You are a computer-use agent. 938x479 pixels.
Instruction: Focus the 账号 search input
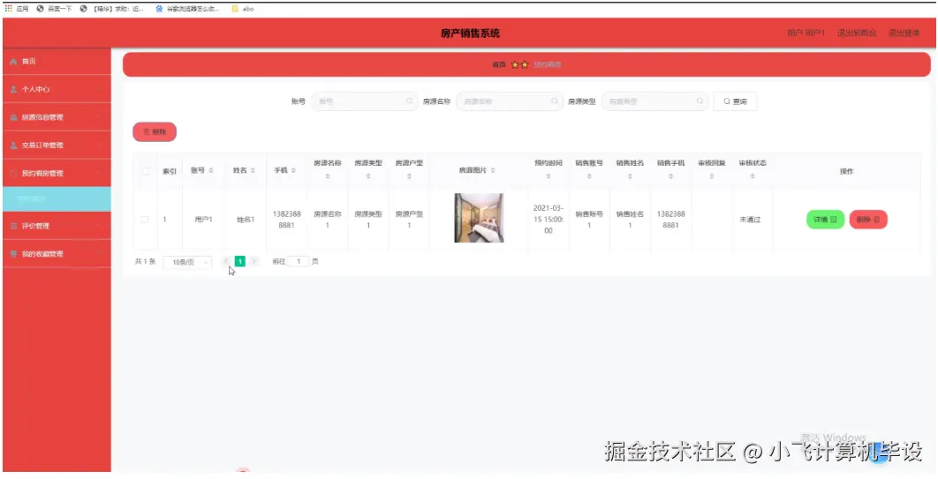click(x=365, y=101)
